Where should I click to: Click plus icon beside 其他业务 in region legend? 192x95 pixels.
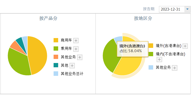(x=175, y=68)
